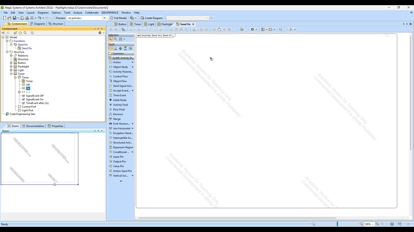Screen dimensions: 414x232
Task: Click the diagram search magnifier icon
Action: [x=281, y=29]
